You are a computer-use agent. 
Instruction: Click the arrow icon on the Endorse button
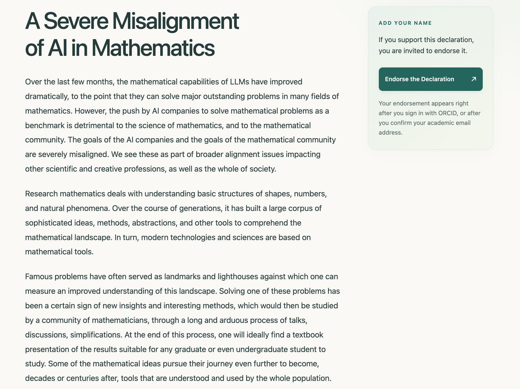coord(474,79)
